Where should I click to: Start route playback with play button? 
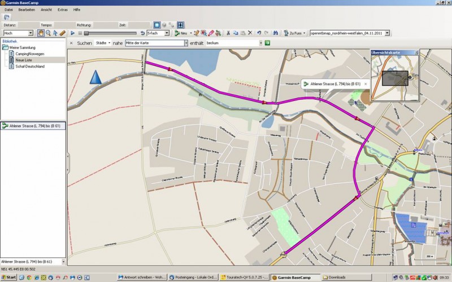click(73, 33)
